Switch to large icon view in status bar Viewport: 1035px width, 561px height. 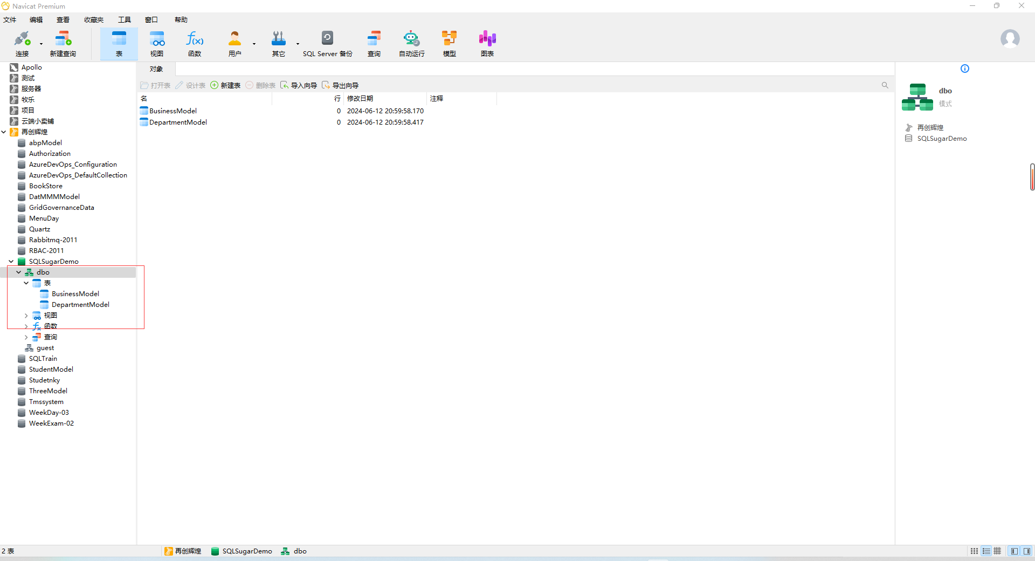pos(974,551)
